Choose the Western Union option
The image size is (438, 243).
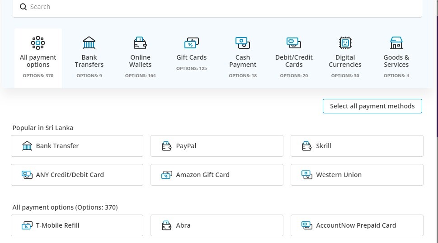(x=357, y=175)
